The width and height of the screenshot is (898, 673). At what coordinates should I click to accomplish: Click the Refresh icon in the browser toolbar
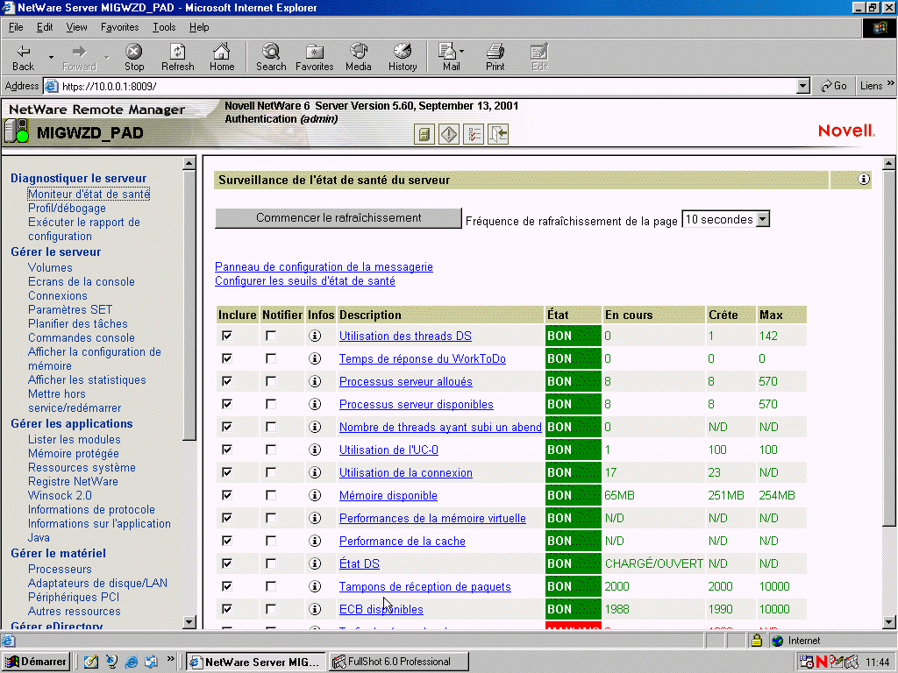tap(177, 56)
